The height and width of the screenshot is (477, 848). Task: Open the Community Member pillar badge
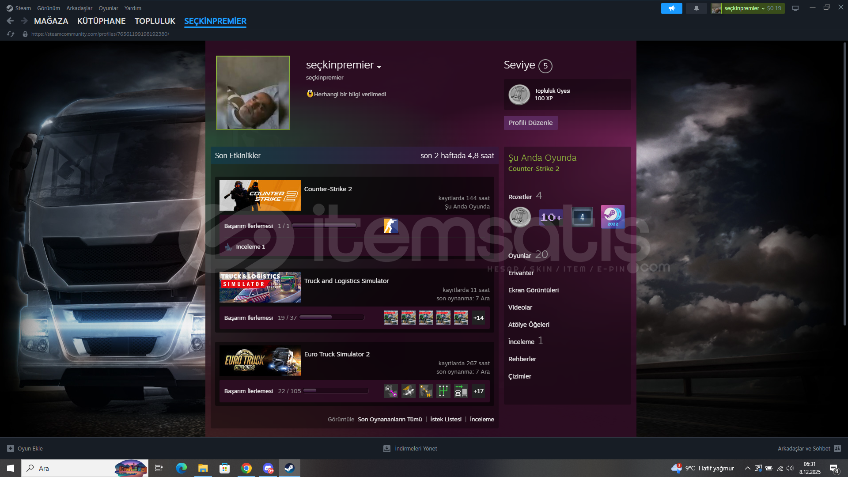click(x=520, y=217)
